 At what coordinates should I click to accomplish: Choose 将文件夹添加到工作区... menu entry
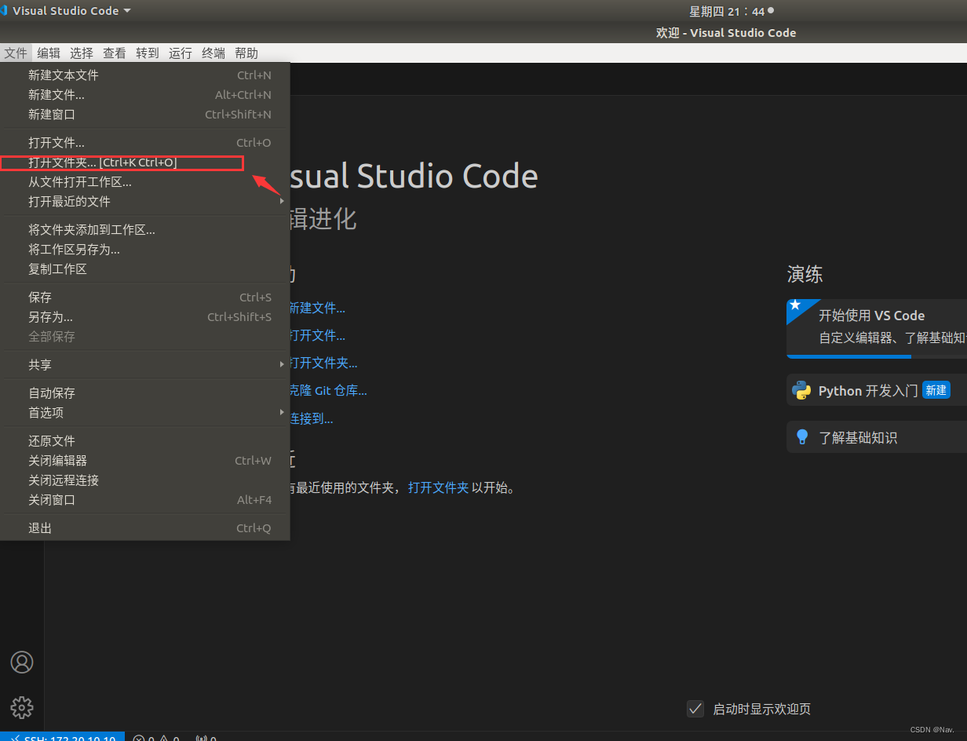pyautogui.click(x=145, y=230)
